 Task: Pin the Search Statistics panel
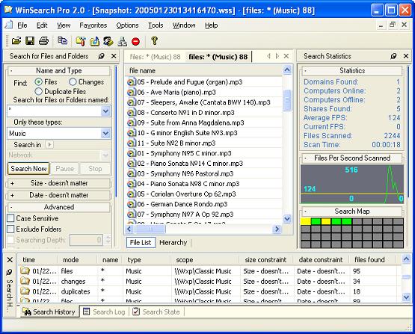point(393,56)
